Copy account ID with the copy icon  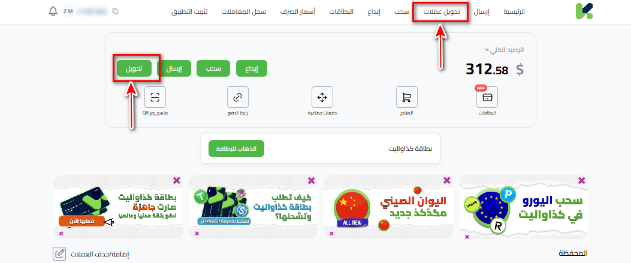pyautogui.click(x=116, y=11)
